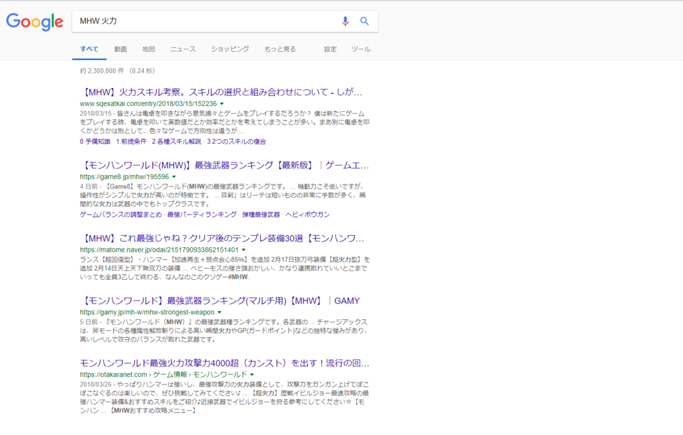
Task: Open sitelink 3.2つのスキルの複合
Action: (236, 141)
